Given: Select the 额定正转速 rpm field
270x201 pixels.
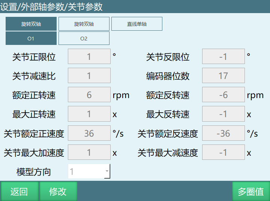Looking at the screenshot, I should coord(89,95).
